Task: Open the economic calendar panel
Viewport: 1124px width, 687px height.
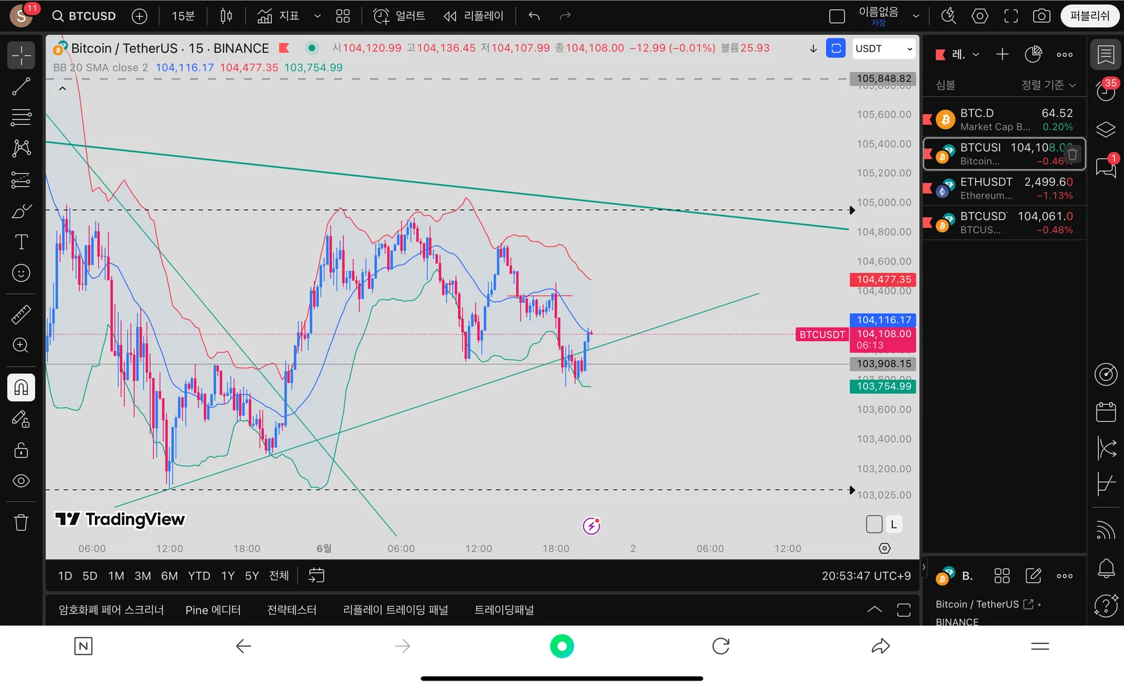Action: click(1106, 412)
